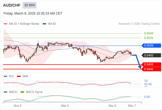Click the blue RSI legend swatch

click(5, 76)
